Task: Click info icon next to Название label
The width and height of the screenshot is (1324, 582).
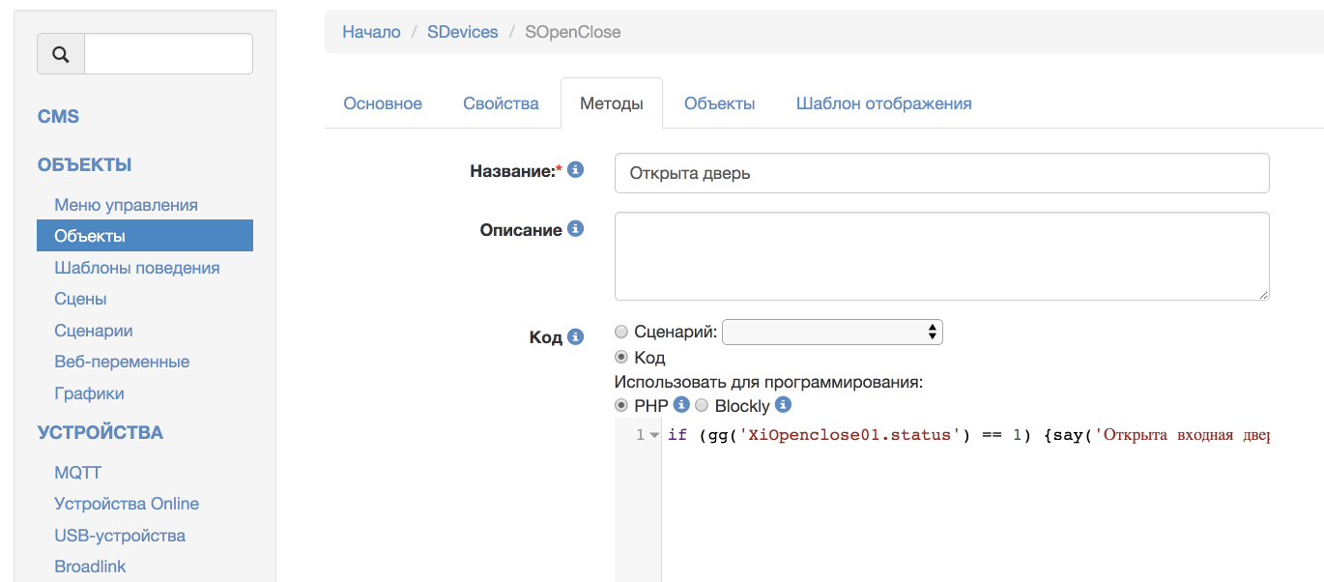Action: tap(576, 170)
